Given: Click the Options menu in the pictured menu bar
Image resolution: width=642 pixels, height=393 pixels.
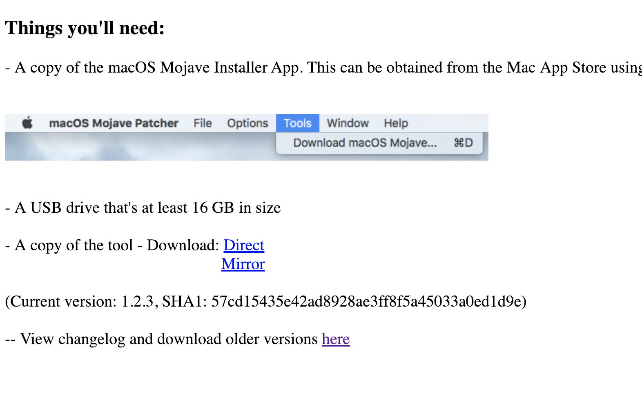Looking at the screenshot, I should tap(247, 123).
